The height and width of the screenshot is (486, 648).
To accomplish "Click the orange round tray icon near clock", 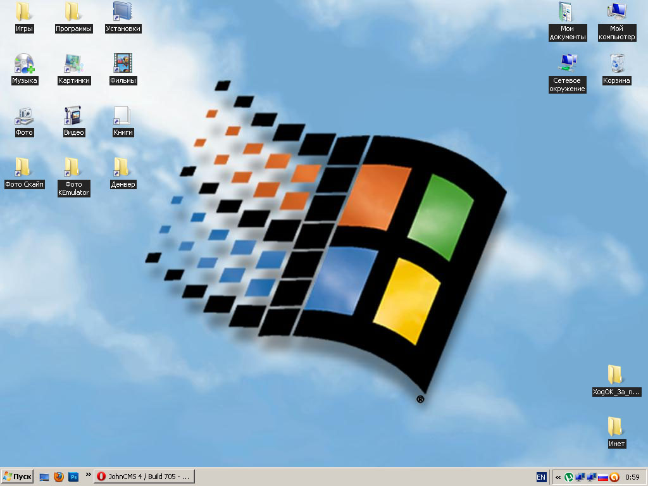I will pyautogui.click(x=614, y=477).
